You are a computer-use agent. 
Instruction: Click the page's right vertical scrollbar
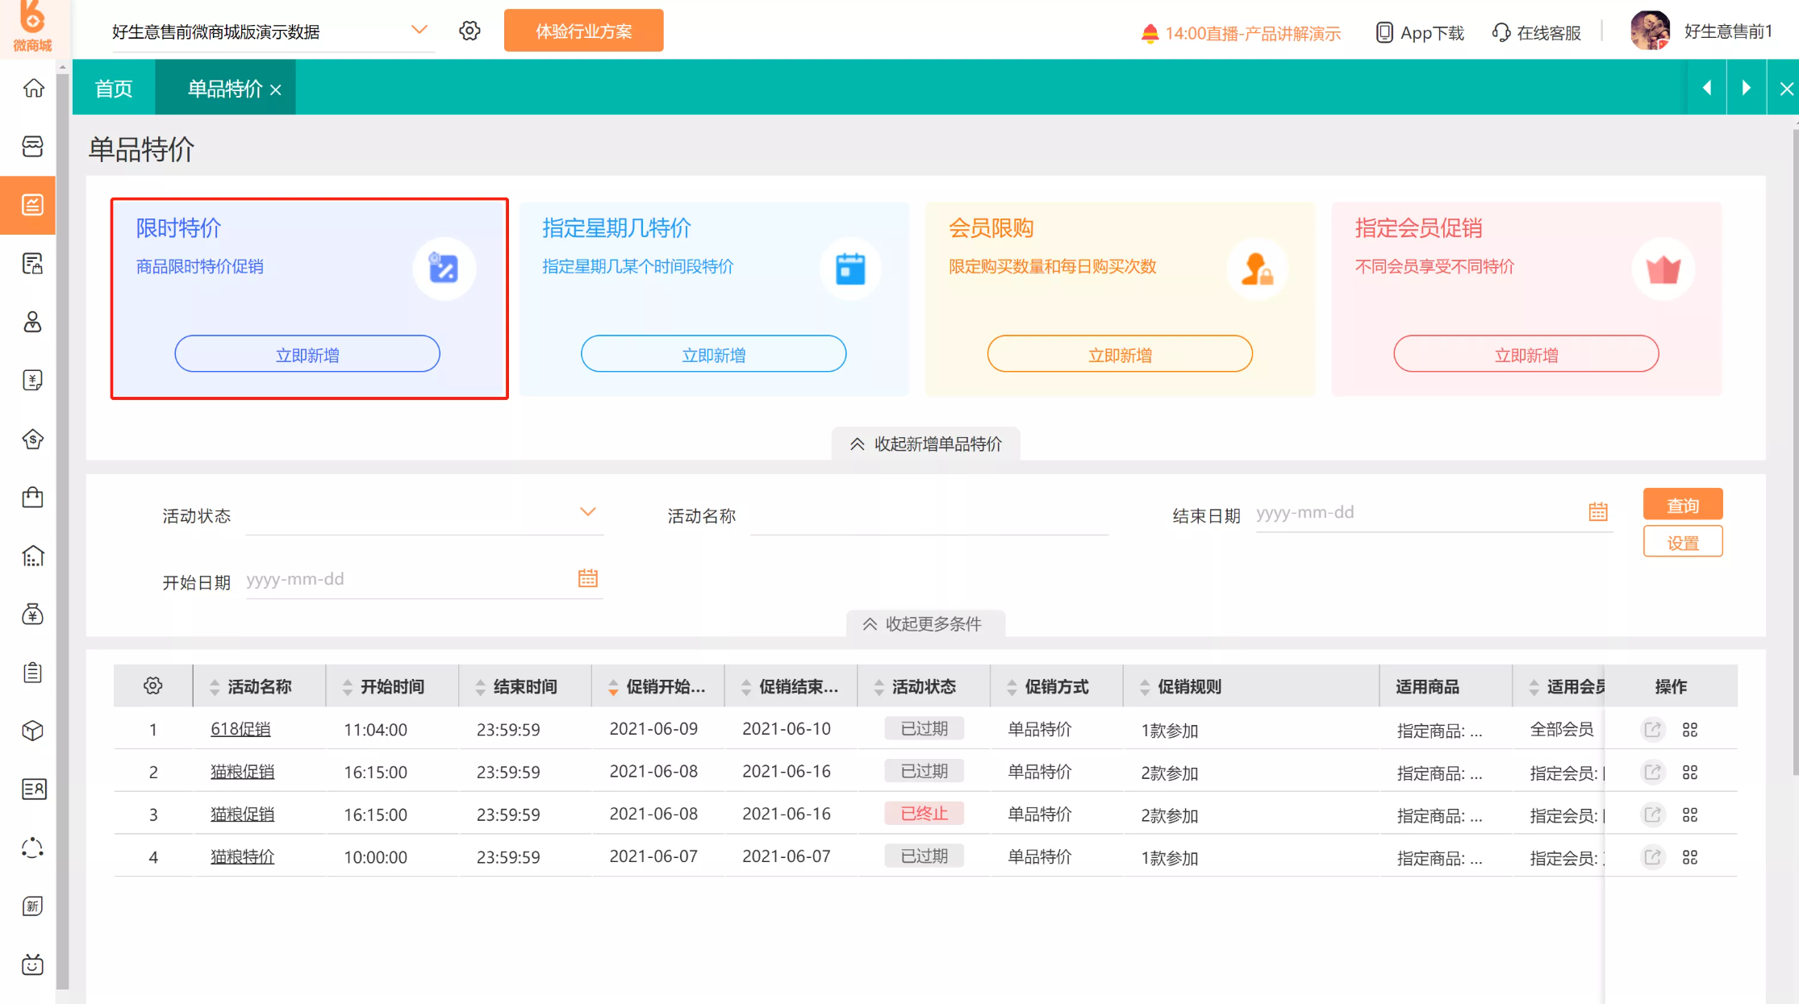(x=1795, y=452)
